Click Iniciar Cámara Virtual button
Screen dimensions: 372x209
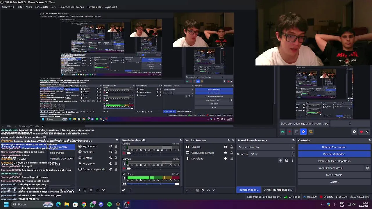coord(331,168)
